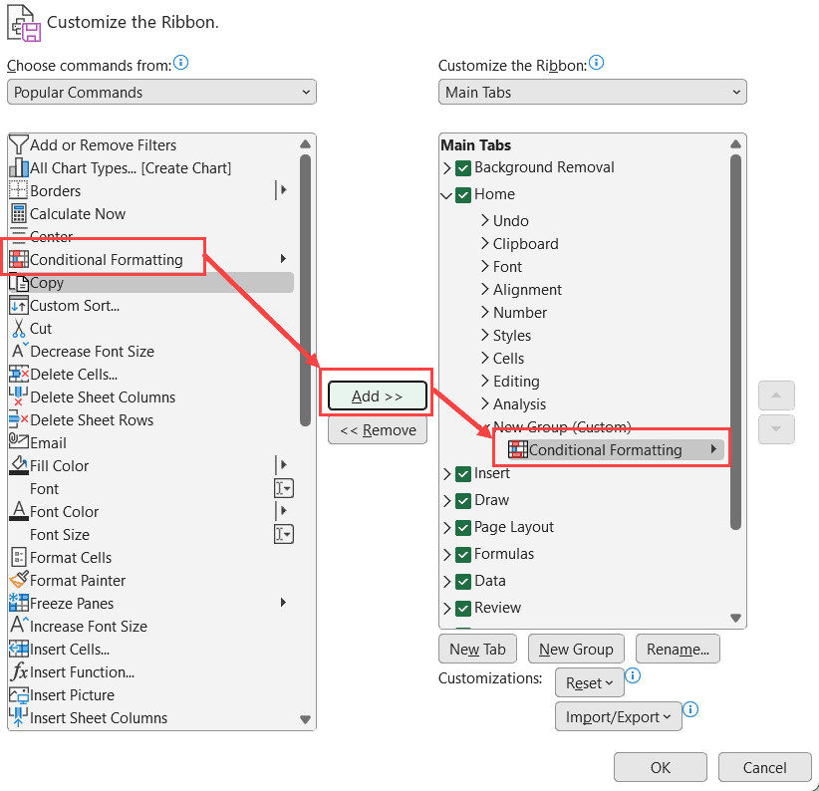
Task: Disable the Formulas tab checkbox
Action: click(x=463, y=554)
